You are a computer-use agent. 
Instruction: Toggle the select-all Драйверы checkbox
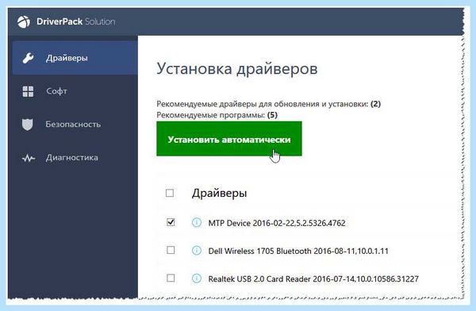pos(170,193)
